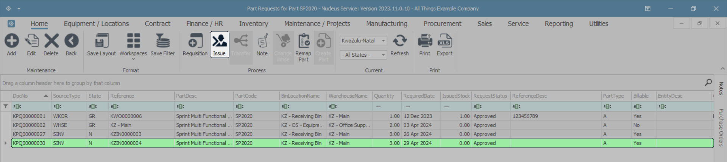Open the Workspaces icon menu
This screenshot has height=162, width=727.
(133, 41)
